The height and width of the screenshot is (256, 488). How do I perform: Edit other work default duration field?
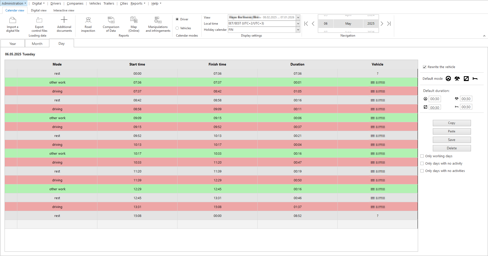[x=466, y=99]
